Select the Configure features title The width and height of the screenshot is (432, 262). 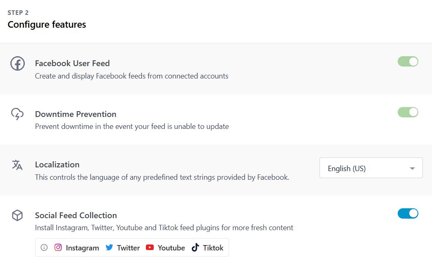pyautogui.click(x=47, y=24)
